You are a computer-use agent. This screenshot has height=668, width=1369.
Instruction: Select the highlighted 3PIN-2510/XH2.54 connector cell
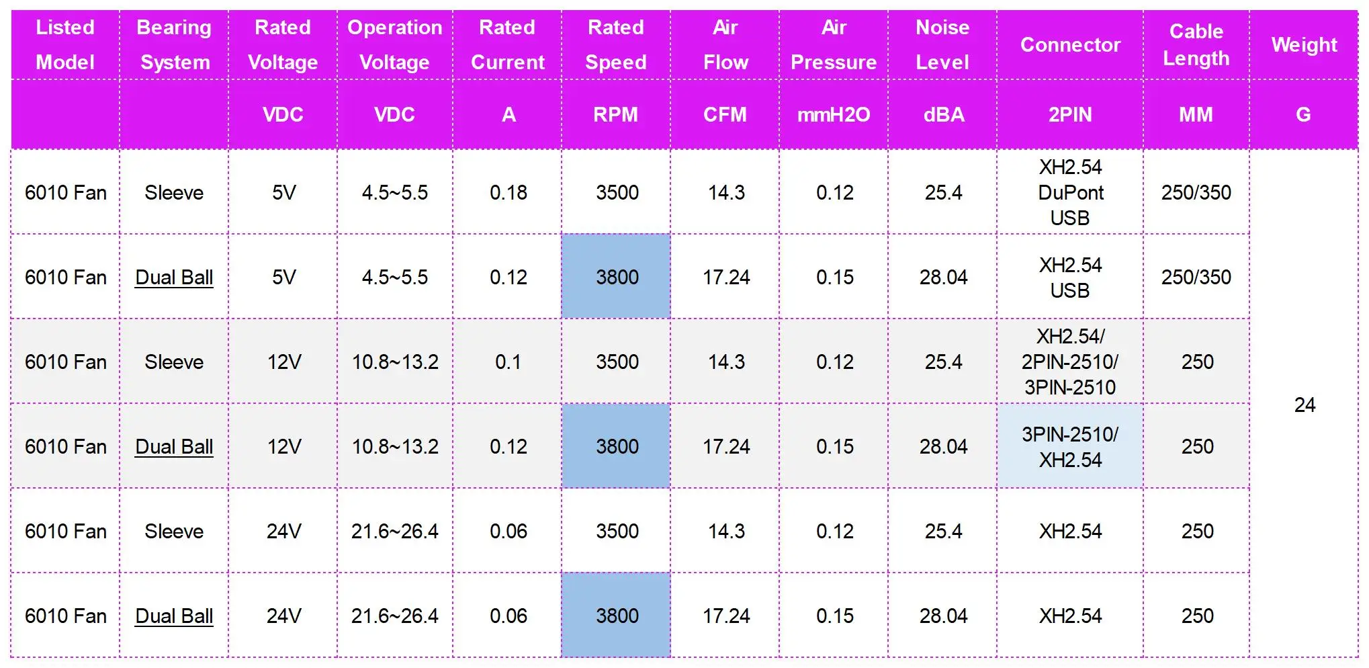point(1070,446)
